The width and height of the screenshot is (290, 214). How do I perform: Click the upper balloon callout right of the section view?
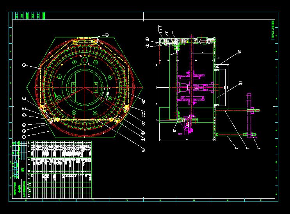pyautogui.click(x=239, y=52)
